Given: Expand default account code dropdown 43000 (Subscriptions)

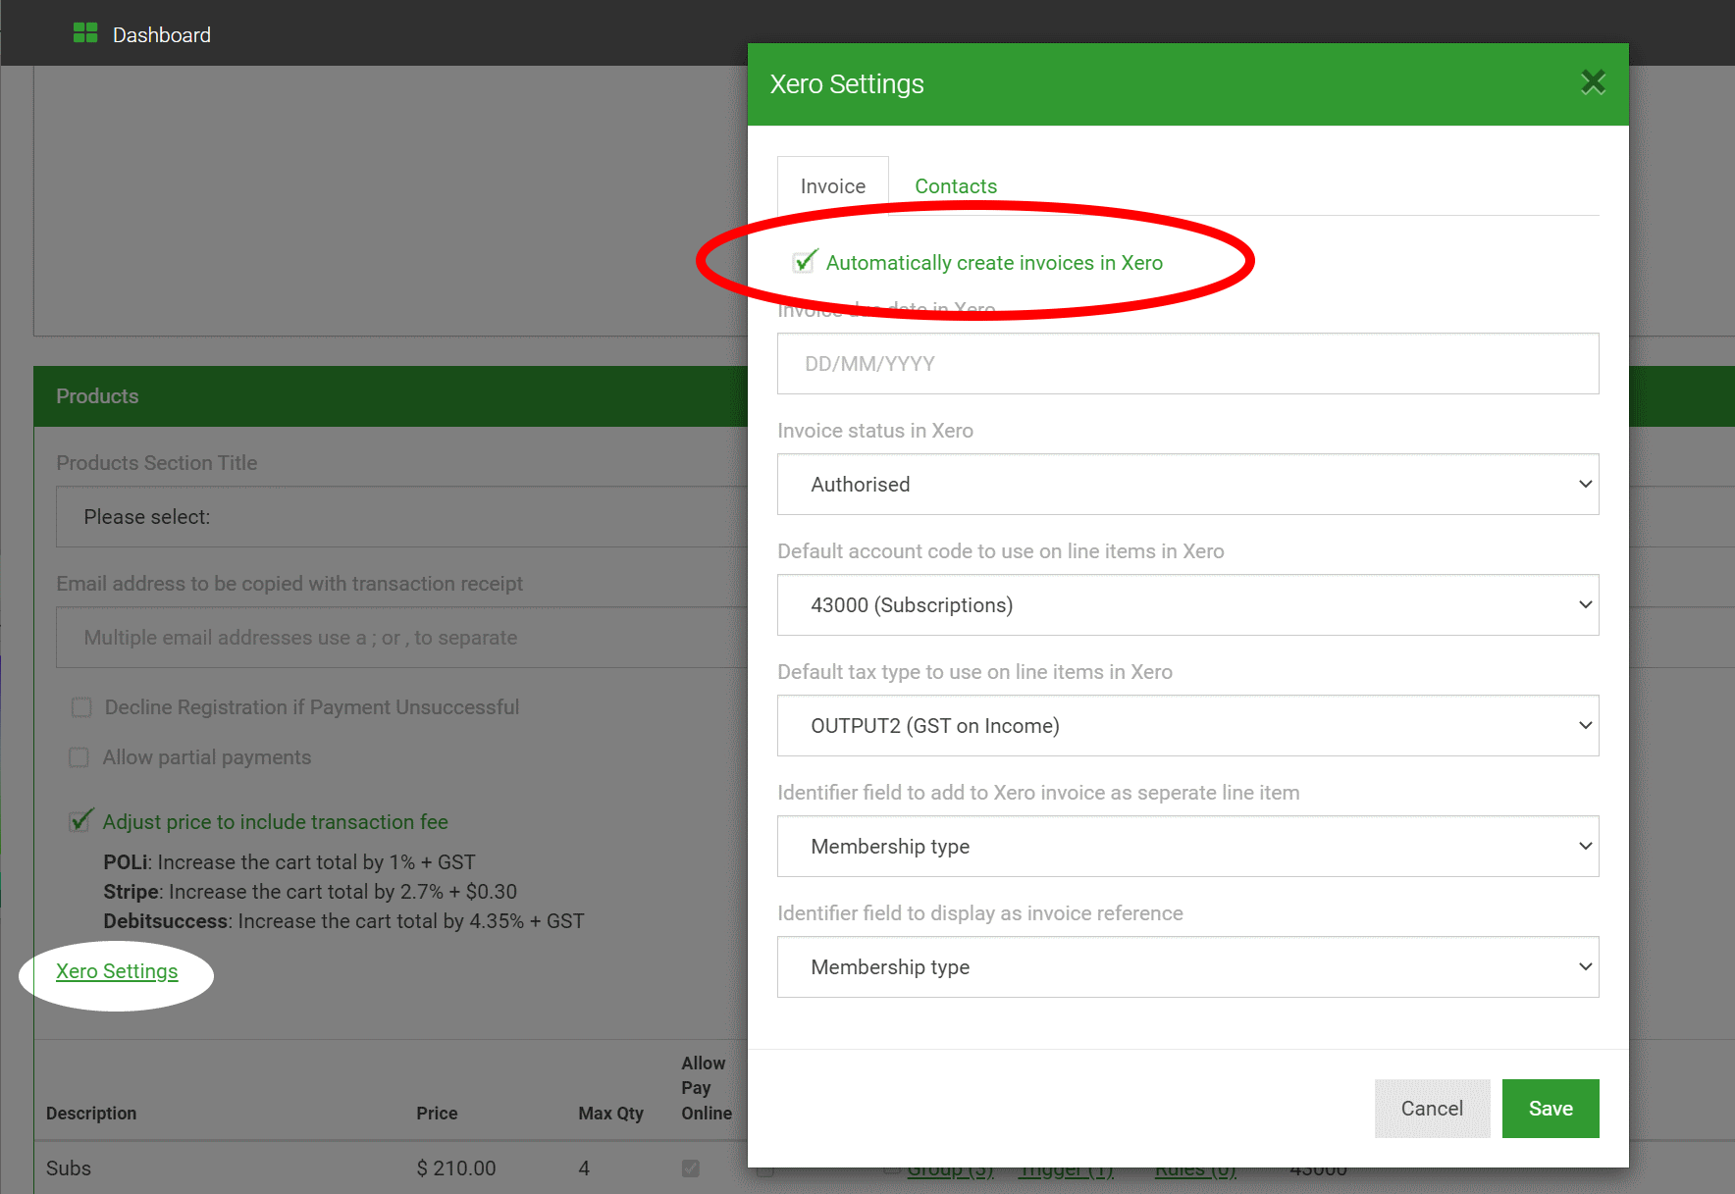Looking at the screenshot, I should click(1187, 605).
